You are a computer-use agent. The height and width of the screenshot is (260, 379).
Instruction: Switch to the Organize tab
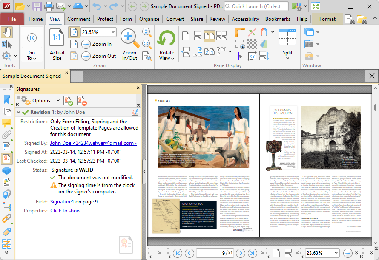click(149, 19)
